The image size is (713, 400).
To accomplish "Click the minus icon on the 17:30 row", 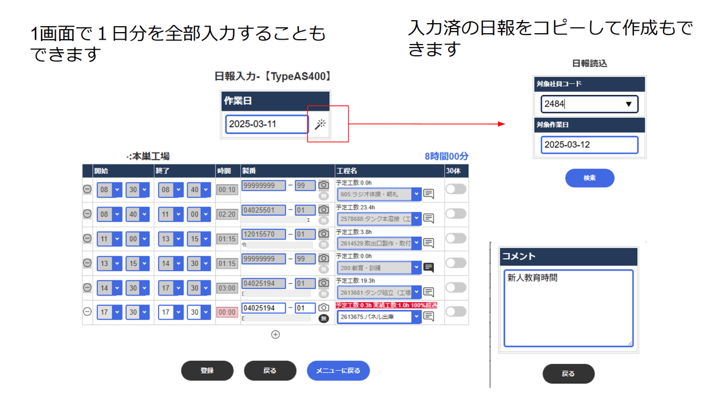I will pos(87,311).
